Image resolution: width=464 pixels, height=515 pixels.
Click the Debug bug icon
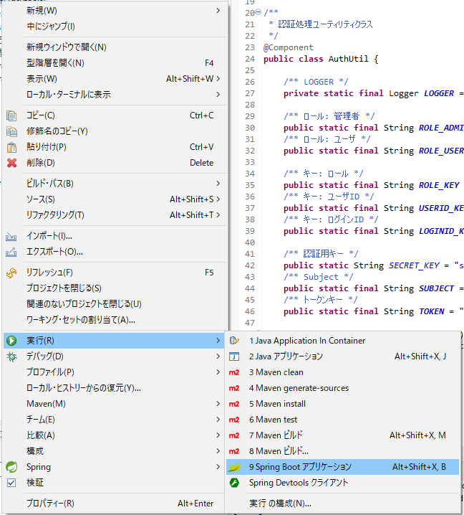[11, 356]
